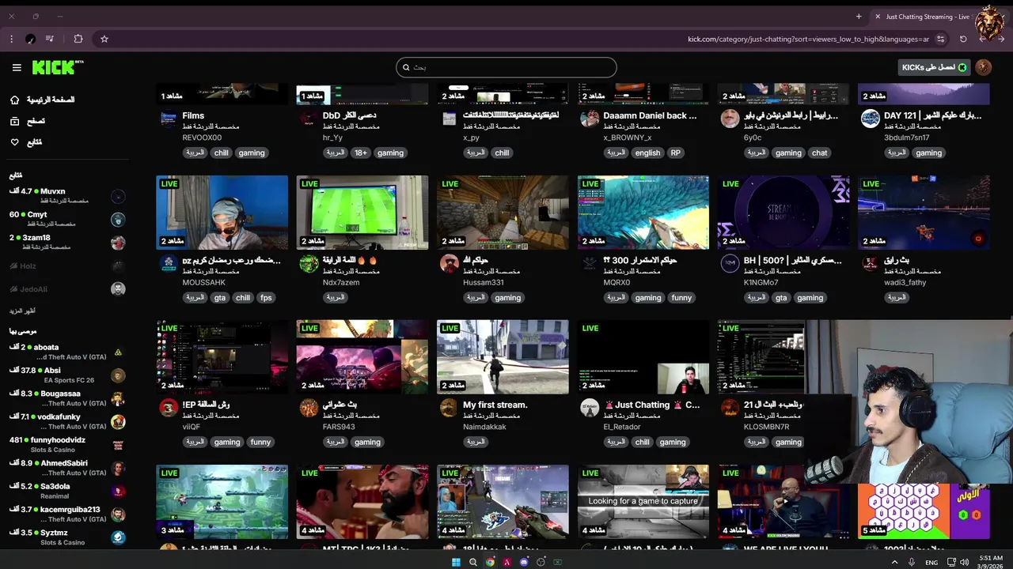Select the funny tag under MQRX0
Screen dimensions: 1013x569
pyautogui.click(x=681, y=298)
